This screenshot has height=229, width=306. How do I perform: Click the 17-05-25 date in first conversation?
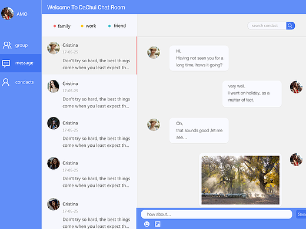click(70, 52)
